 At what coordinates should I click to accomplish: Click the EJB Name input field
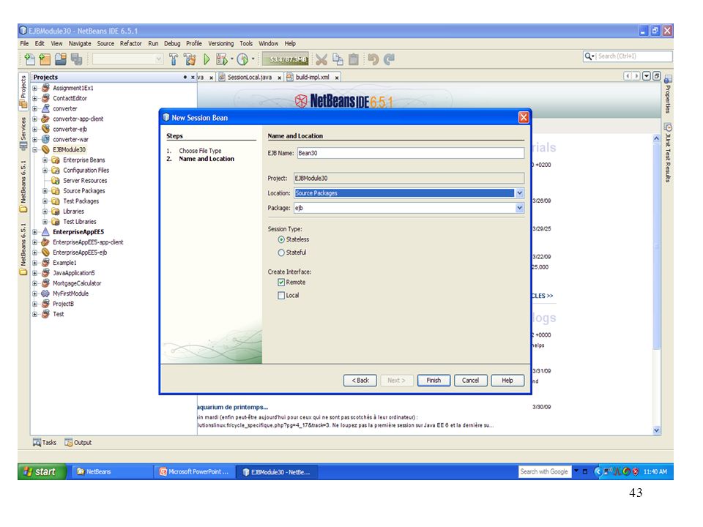click(x=410, y=153)
